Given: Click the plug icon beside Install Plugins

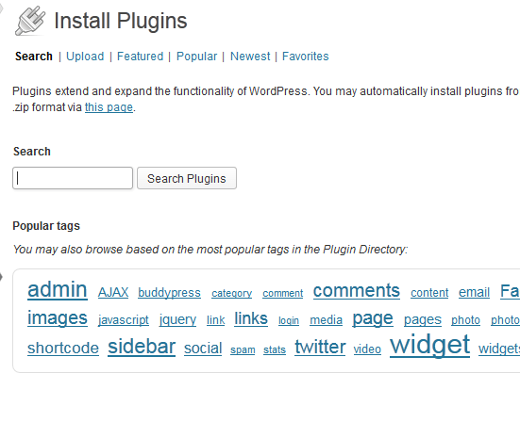Looking at the screenshot, I should tap(30, 21).
